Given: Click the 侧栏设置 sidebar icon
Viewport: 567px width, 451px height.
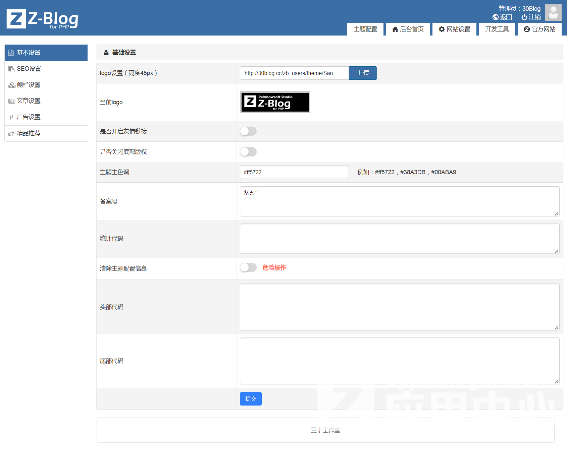Looking at the screenshot, I should pos(12,85).
